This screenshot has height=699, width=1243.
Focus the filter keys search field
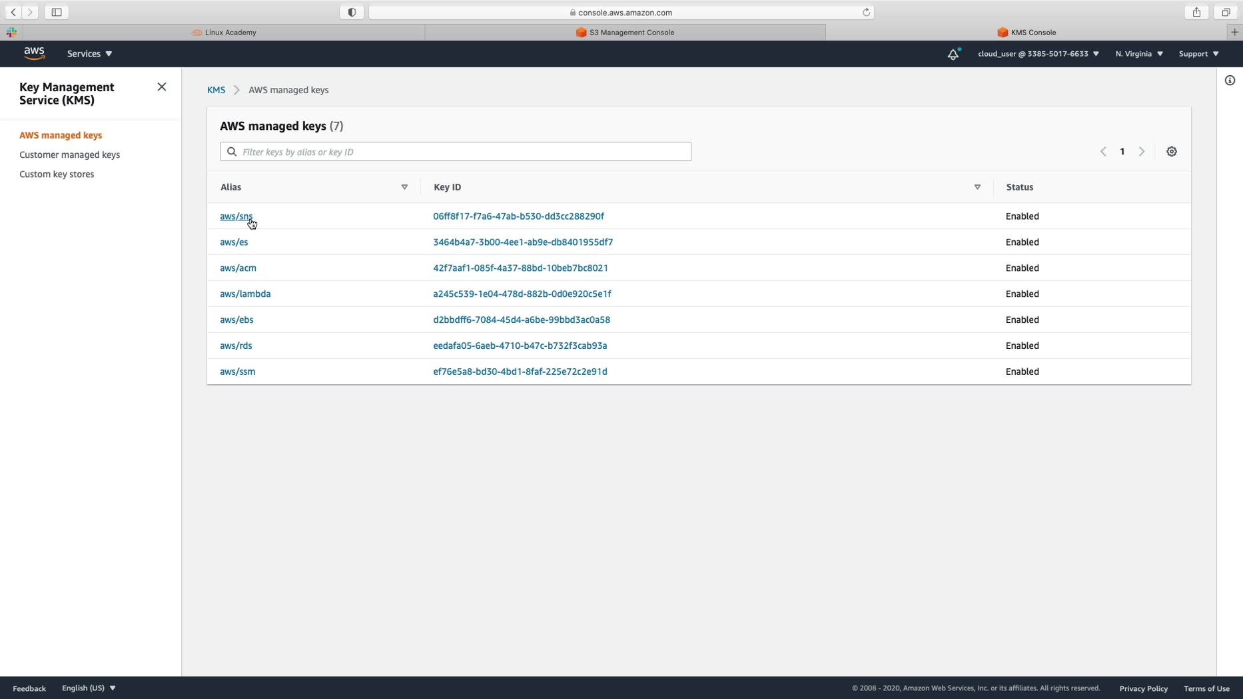(456, 152)
